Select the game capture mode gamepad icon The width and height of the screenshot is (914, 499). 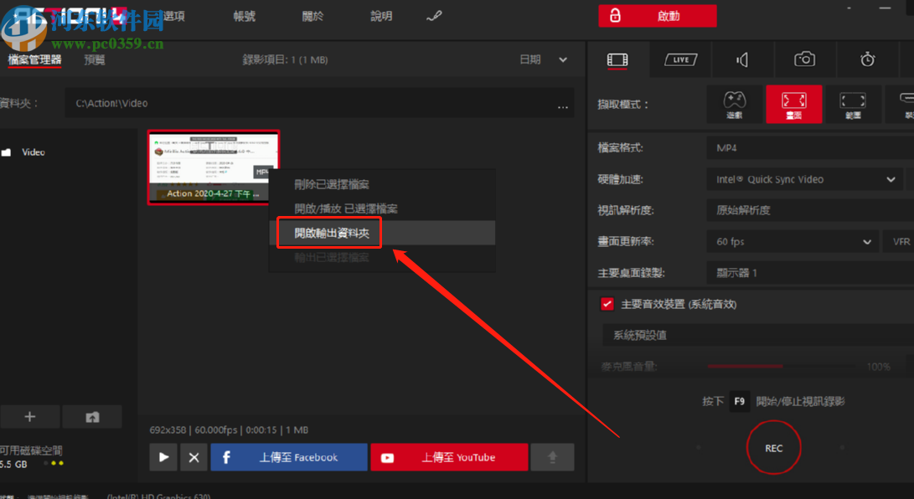click(734, 104)
